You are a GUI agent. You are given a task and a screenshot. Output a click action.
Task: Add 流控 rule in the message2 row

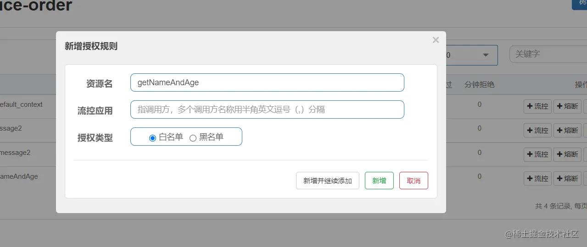pos(537,154)
